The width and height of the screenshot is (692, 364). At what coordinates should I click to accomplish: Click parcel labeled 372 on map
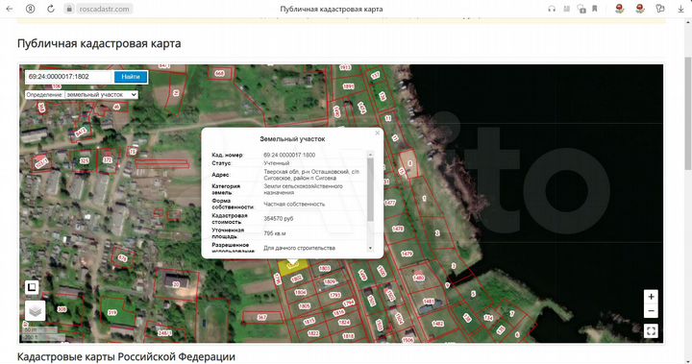pyautogui.click(x=108, y=160)
